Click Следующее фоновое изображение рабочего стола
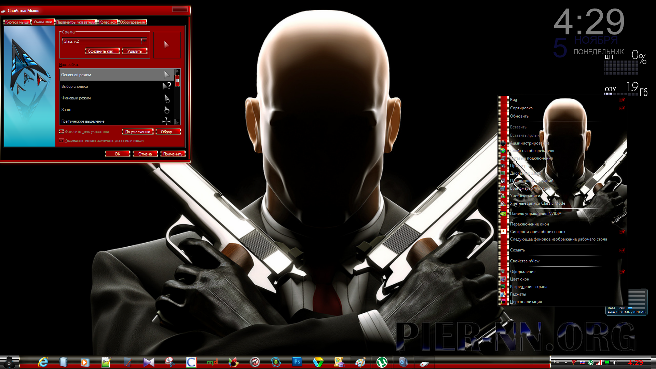Viewport: 656px width, 369px height. (559, 239)
